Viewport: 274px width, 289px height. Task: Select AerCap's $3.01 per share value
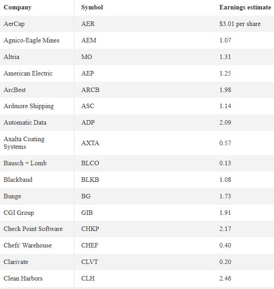(x=240, y=24)
